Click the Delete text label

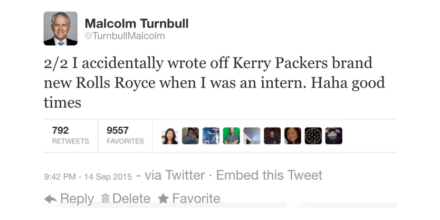[131, 199]
